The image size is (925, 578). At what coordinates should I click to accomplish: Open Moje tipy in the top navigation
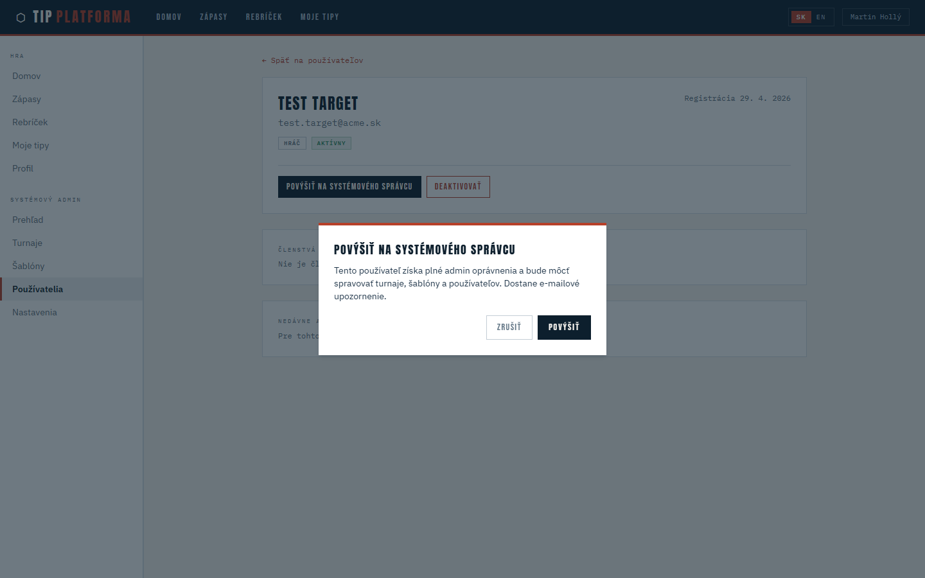click(x=319, y=17)
